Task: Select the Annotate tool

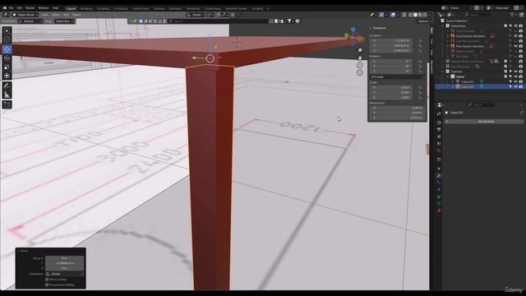Action: (x=7, y=86)
